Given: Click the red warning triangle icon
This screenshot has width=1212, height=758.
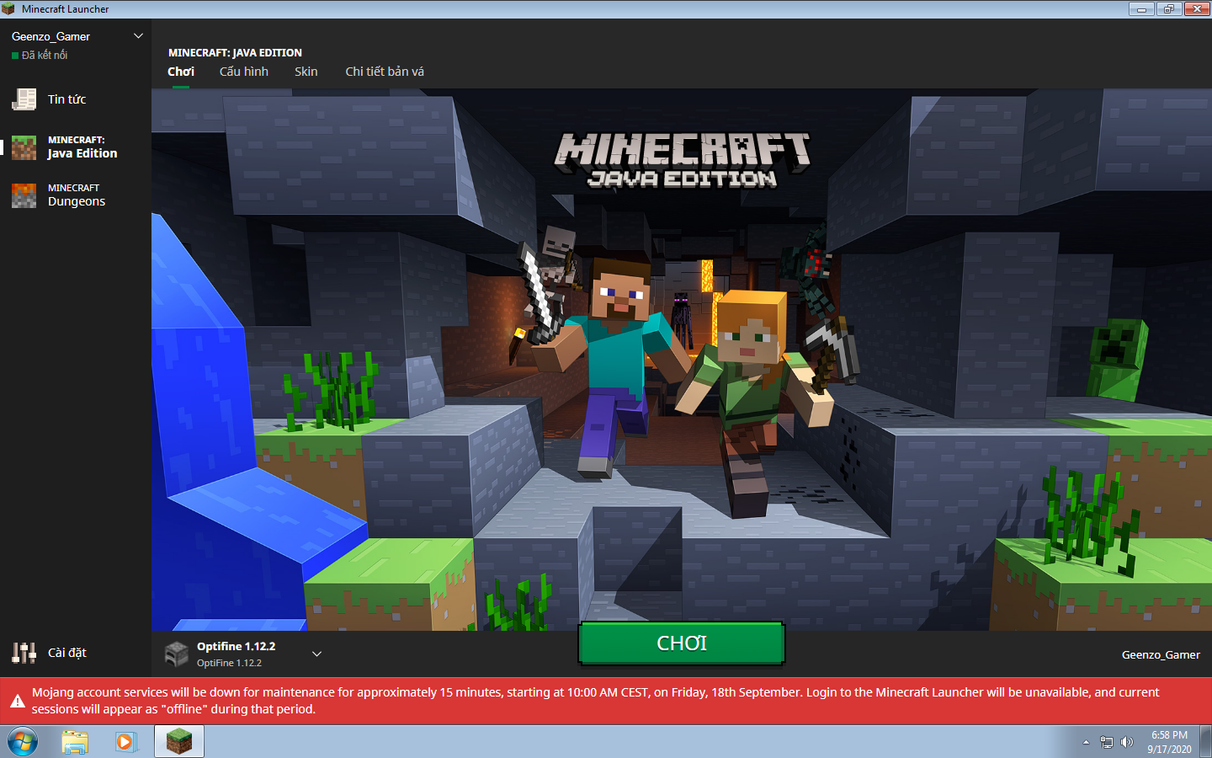Looking at the screenshot, I should (17, 701).
